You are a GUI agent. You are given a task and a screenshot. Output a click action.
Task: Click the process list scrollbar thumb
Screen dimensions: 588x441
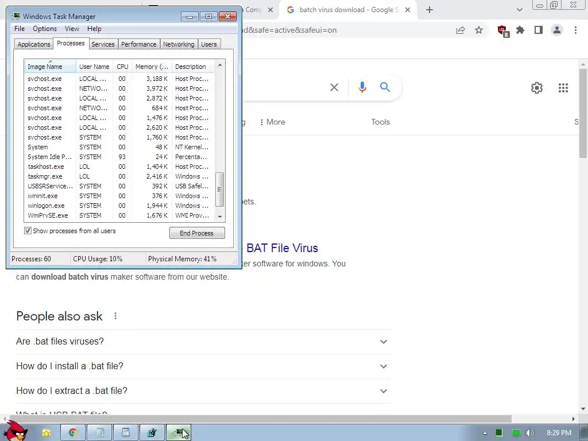pyautogui.click(x=220, y=189)
